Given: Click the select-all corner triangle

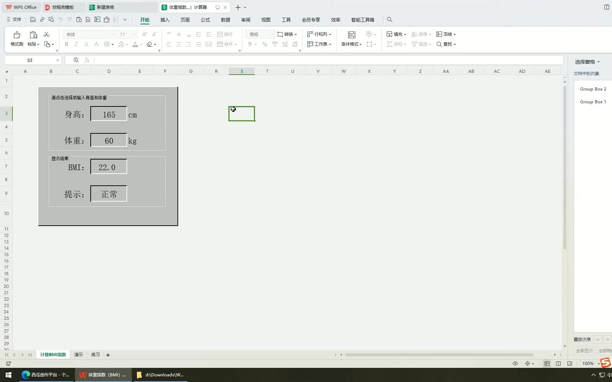Looking at the screenshot, I should (x=6, y=71).
